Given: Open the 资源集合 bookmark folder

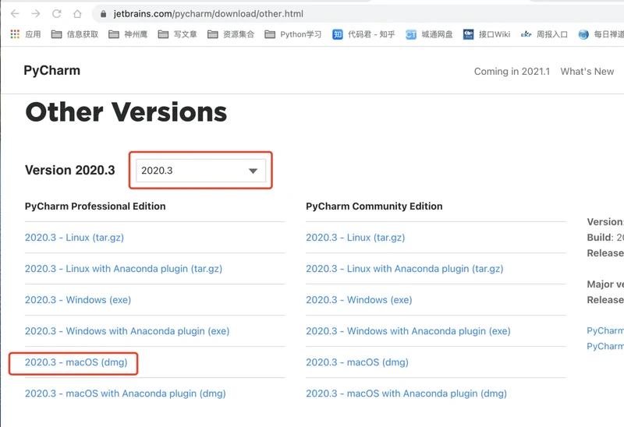Looking at the screenshot, I should [x=231, y=34].
